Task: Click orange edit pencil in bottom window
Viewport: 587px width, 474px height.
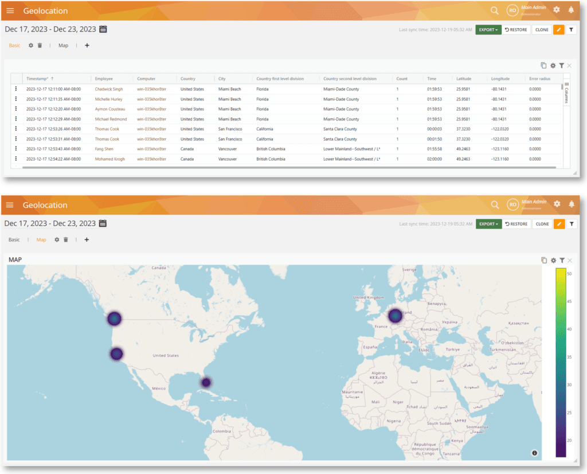Action: click(x=559, y=224)
